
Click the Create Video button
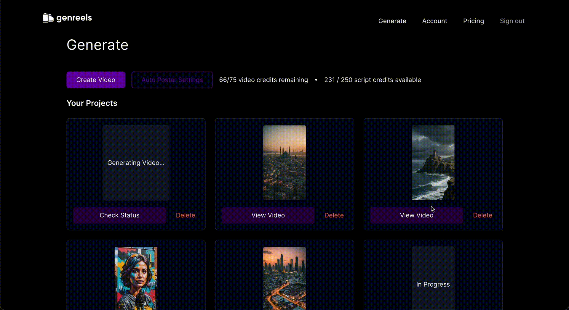click(96, 80)
